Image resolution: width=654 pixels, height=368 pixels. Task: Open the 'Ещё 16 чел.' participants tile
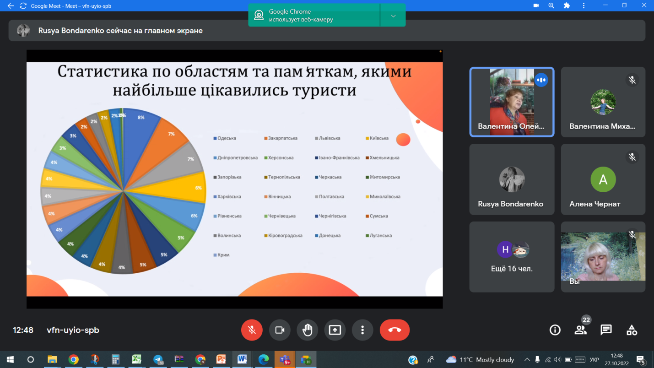click(512, 257)
